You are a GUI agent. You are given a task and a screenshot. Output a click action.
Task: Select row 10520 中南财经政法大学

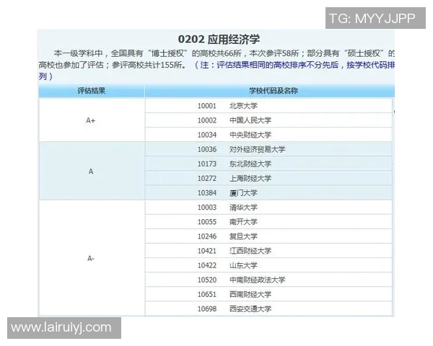[268, 280]
